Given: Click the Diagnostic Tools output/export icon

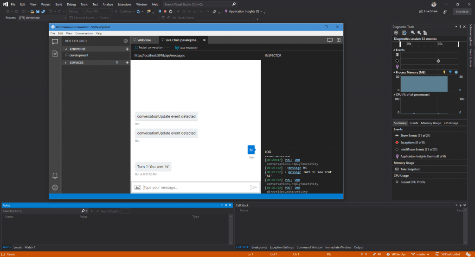Looking at the screenshot, I should click(x=404, y=33).
